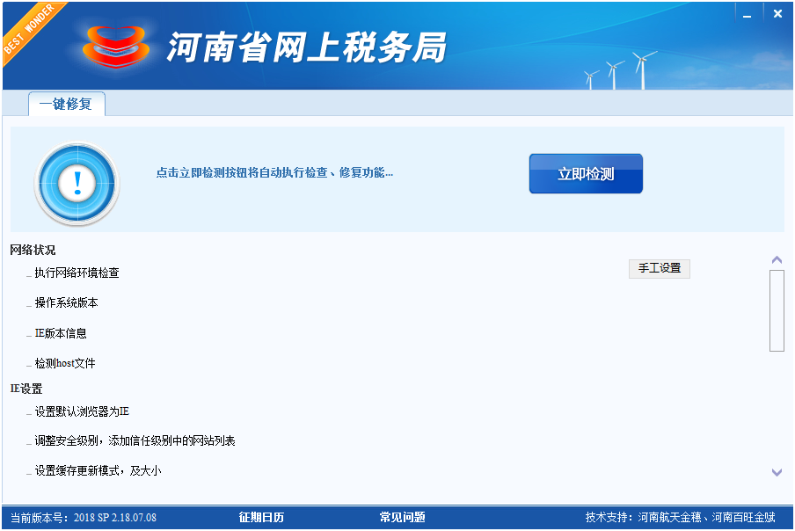This screenshot has height=531, width=795.
Task: Switch to the 一键修复 tab
Action: 66,104
